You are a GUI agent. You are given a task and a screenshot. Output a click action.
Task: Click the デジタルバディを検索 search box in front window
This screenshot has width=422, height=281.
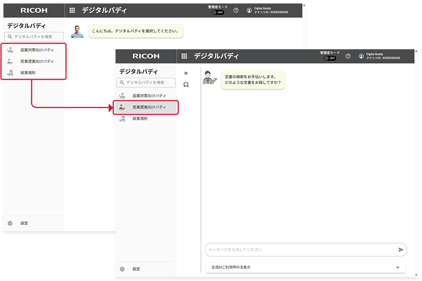(x=148, y=82)
